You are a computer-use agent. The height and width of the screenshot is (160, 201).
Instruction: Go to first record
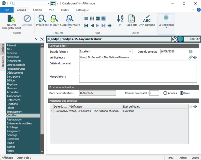pos(86,26)
